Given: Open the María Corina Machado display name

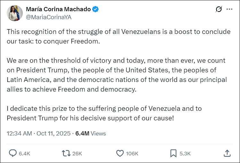Looking at the screenshot, I should coord(58,9).
